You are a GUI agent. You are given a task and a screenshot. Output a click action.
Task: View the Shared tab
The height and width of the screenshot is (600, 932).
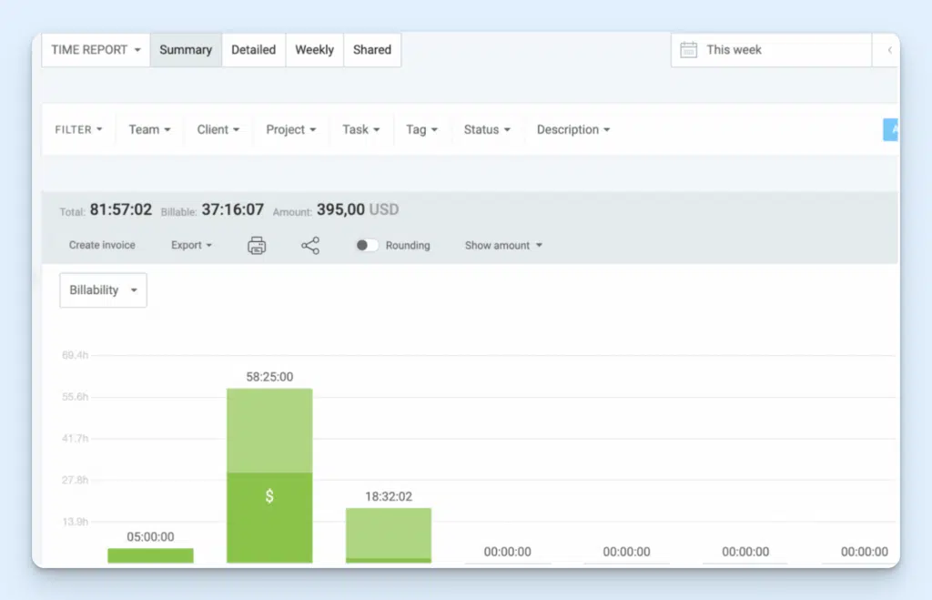[371, 50]
